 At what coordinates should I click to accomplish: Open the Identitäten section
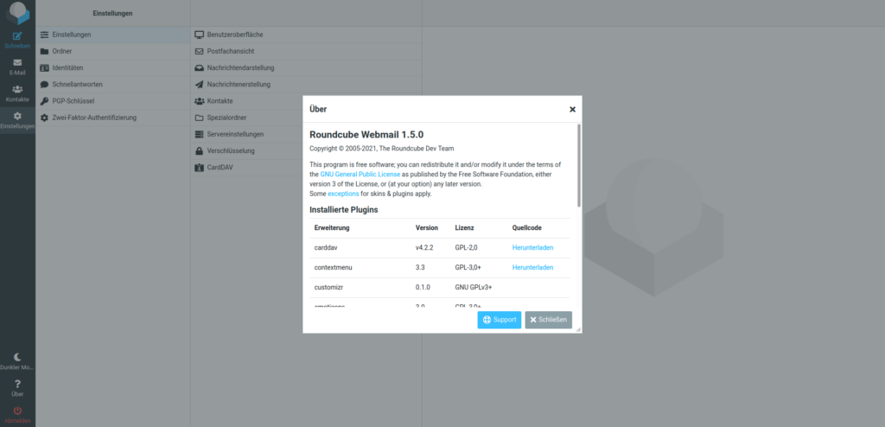click(x=113, y=67)
